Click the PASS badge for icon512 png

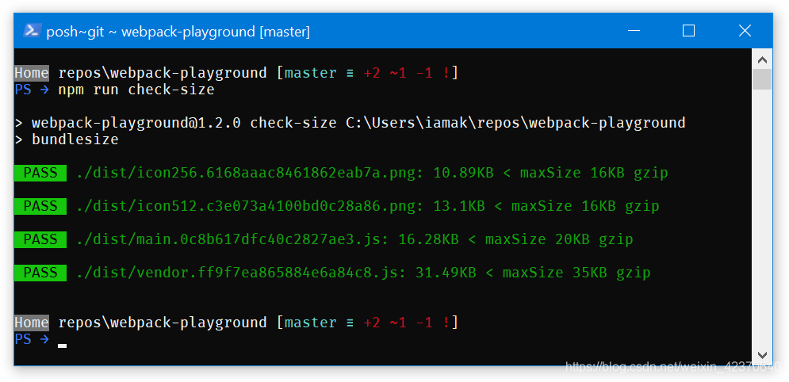[40, 206]
